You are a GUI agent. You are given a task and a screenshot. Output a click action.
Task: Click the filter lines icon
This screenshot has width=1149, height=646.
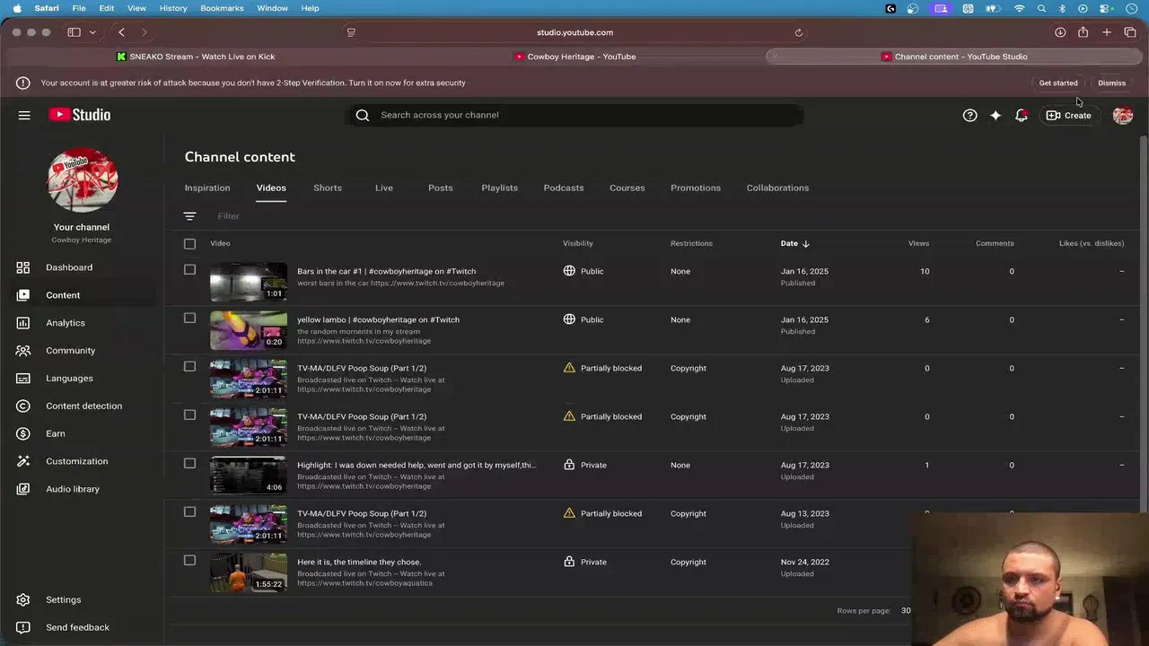coord(189,216)
